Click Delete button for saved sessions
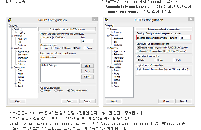This screenshot has width=201, height=130. pos(87,77)
